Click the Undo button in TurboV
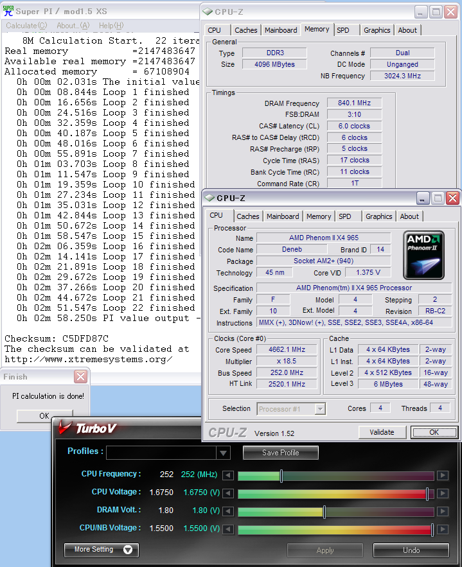This screenshot has height=567, width=462. point(411,550)
